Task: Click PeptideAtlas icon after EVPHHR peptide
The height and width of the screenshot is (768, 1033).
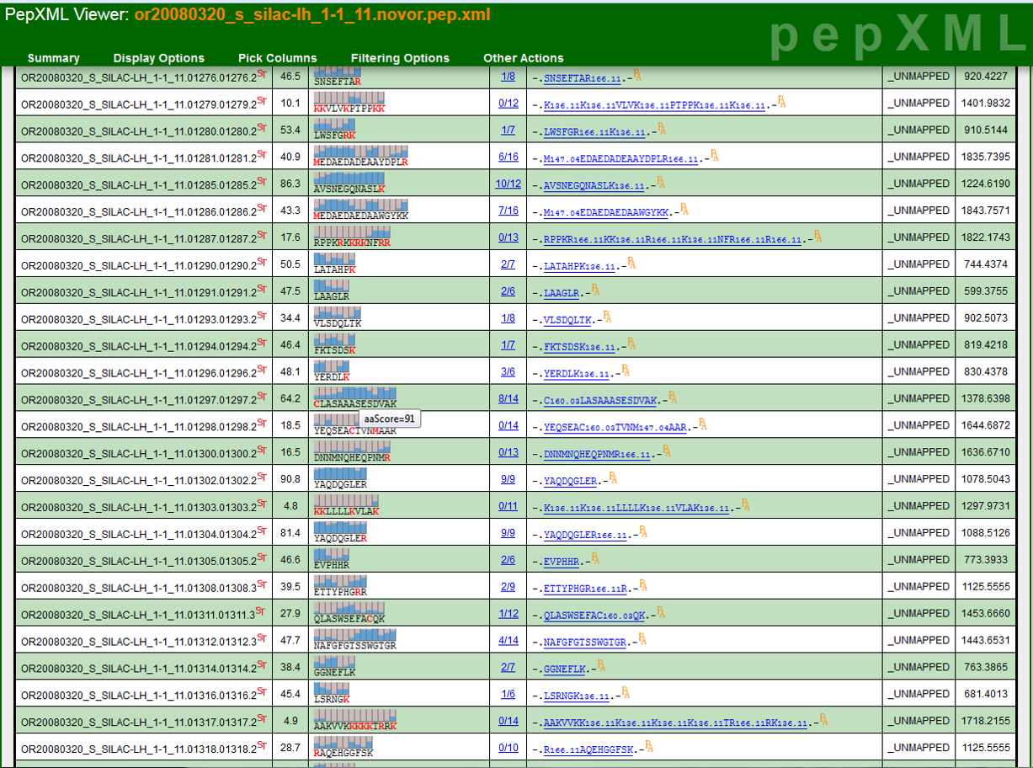Action: (x=596, y=558)
